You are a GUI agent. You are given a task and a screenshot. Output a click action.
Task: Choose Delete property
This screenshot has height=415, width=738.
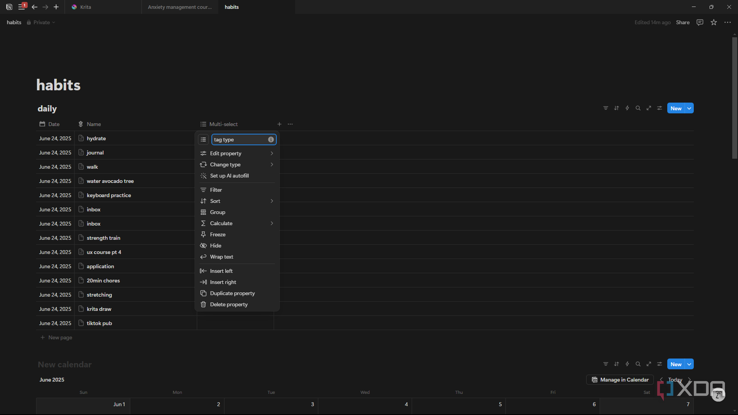click(x=237, y=304)
